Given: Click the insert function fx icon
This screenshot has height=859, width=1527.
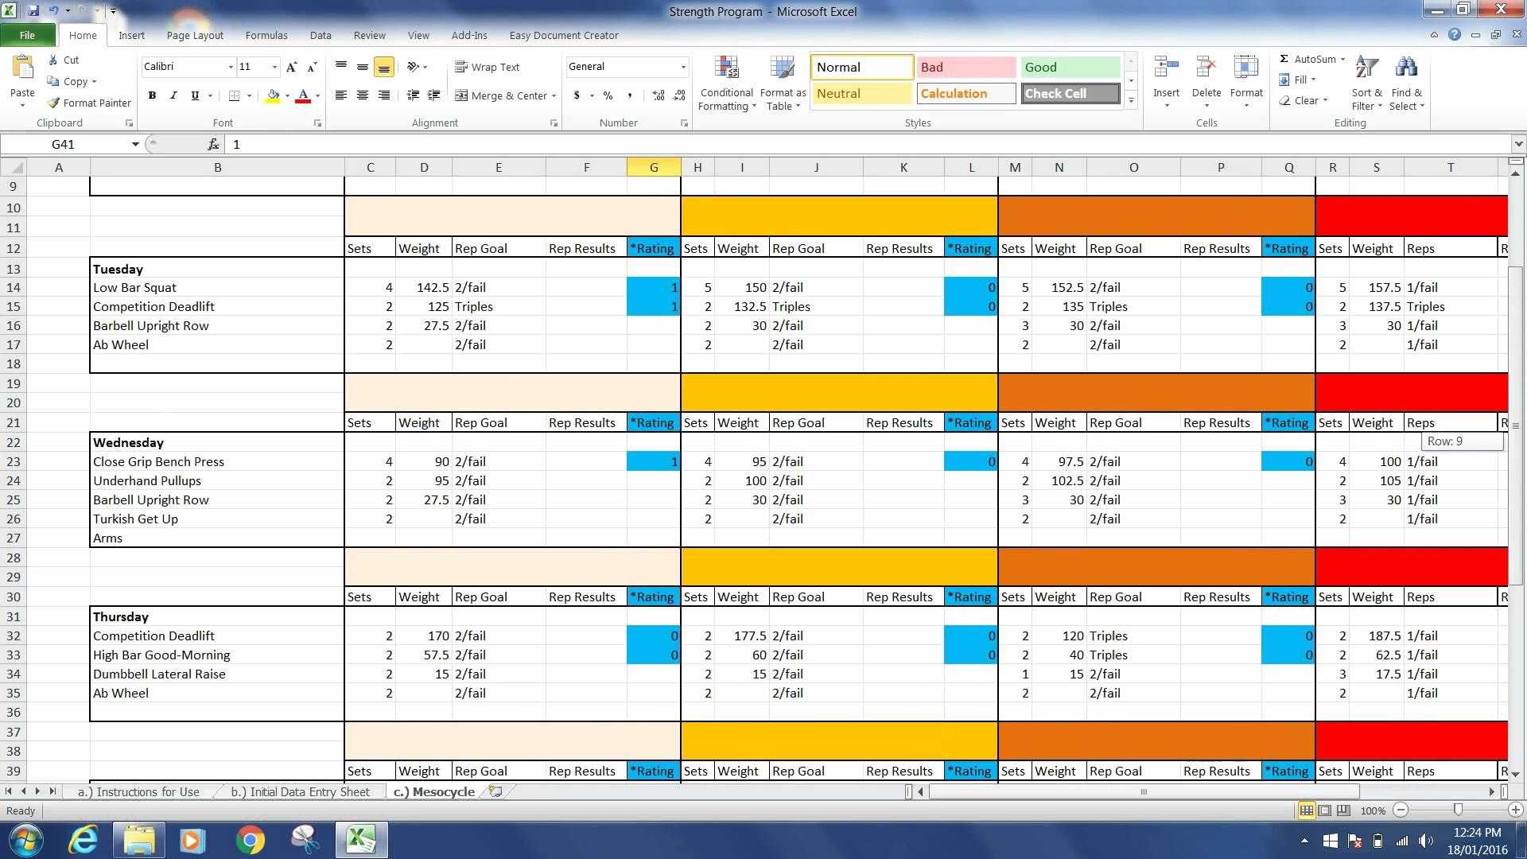Looking at the screenshot, I should coord(213,144).
